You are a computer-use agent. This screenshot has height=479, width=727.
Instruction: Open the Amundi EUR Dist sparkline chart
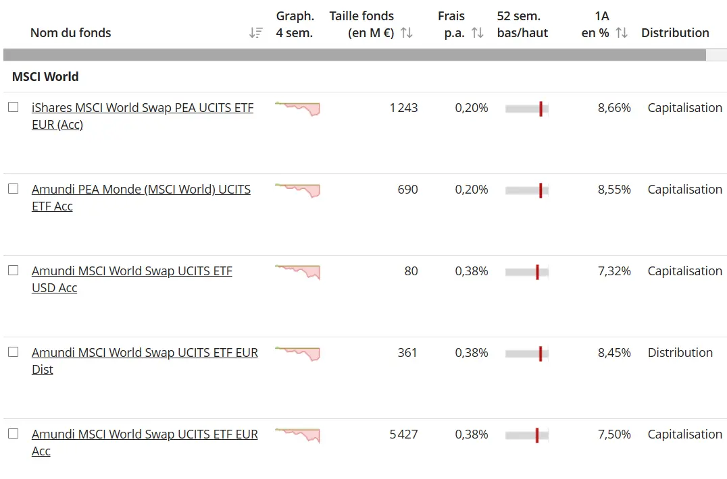297,354
